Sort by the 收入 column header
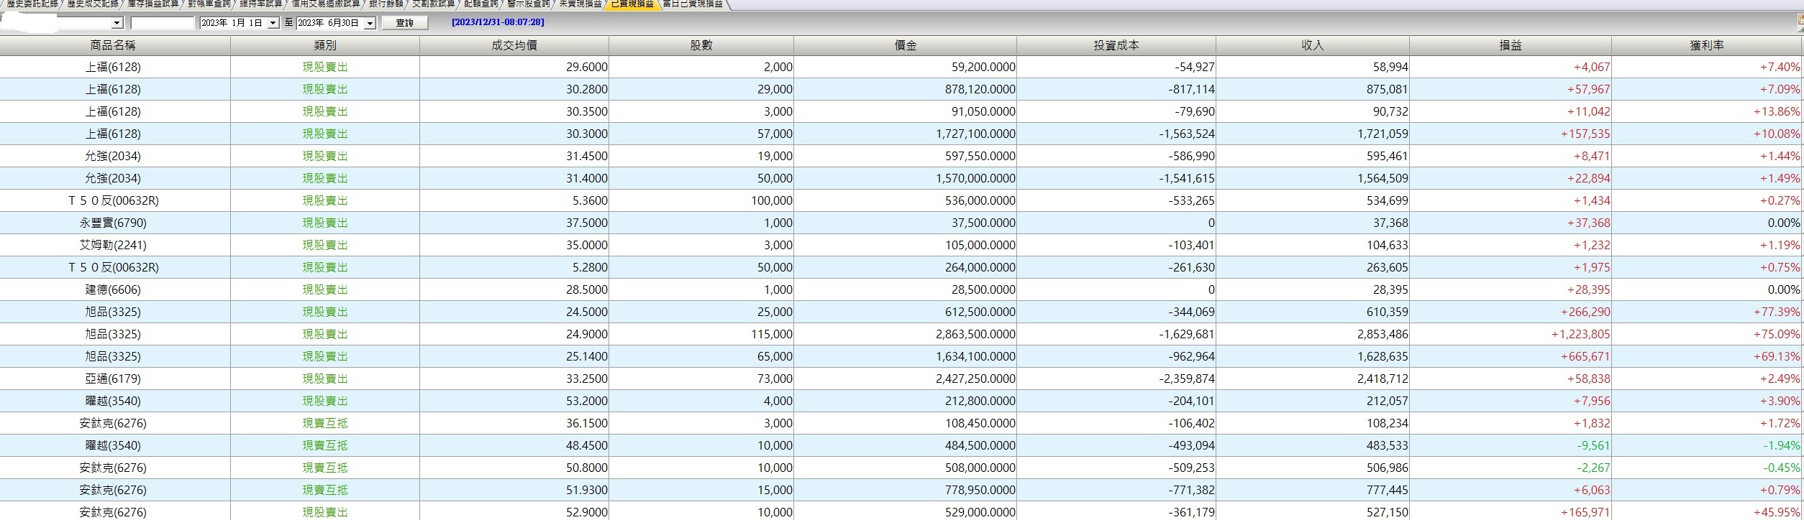Image resolution: width=1804 pixels, height=520 pixels. click(1313, 45)
